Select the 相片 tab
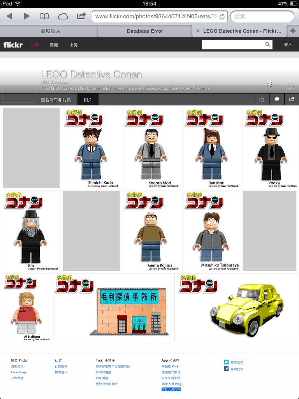Image resolution: width=299 pixels, height=399 pixels. pyautogui.click(x=88, y=99)
